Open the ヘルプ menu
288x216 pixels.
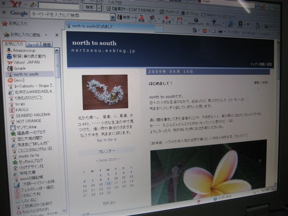[115, 2]
